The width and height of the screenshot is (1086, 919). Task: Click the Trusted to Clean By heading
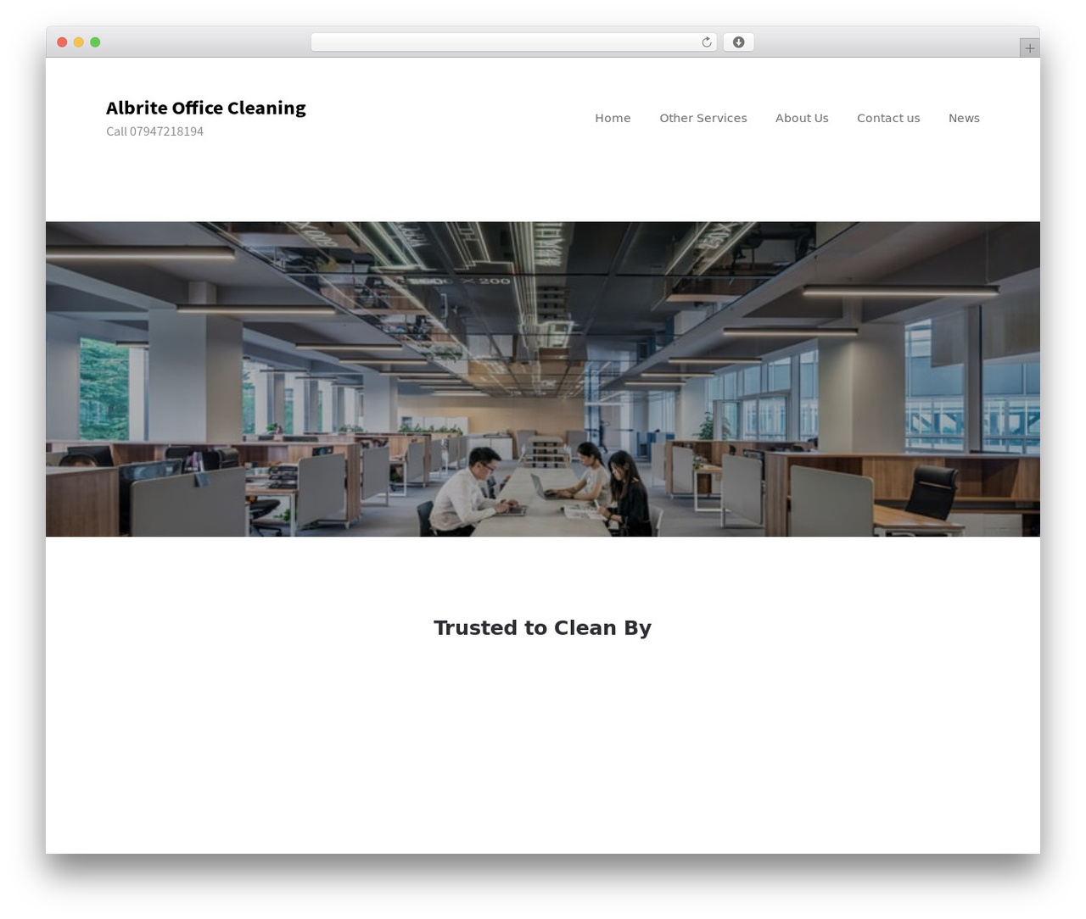pyautogui.click(x=543, y=627)
